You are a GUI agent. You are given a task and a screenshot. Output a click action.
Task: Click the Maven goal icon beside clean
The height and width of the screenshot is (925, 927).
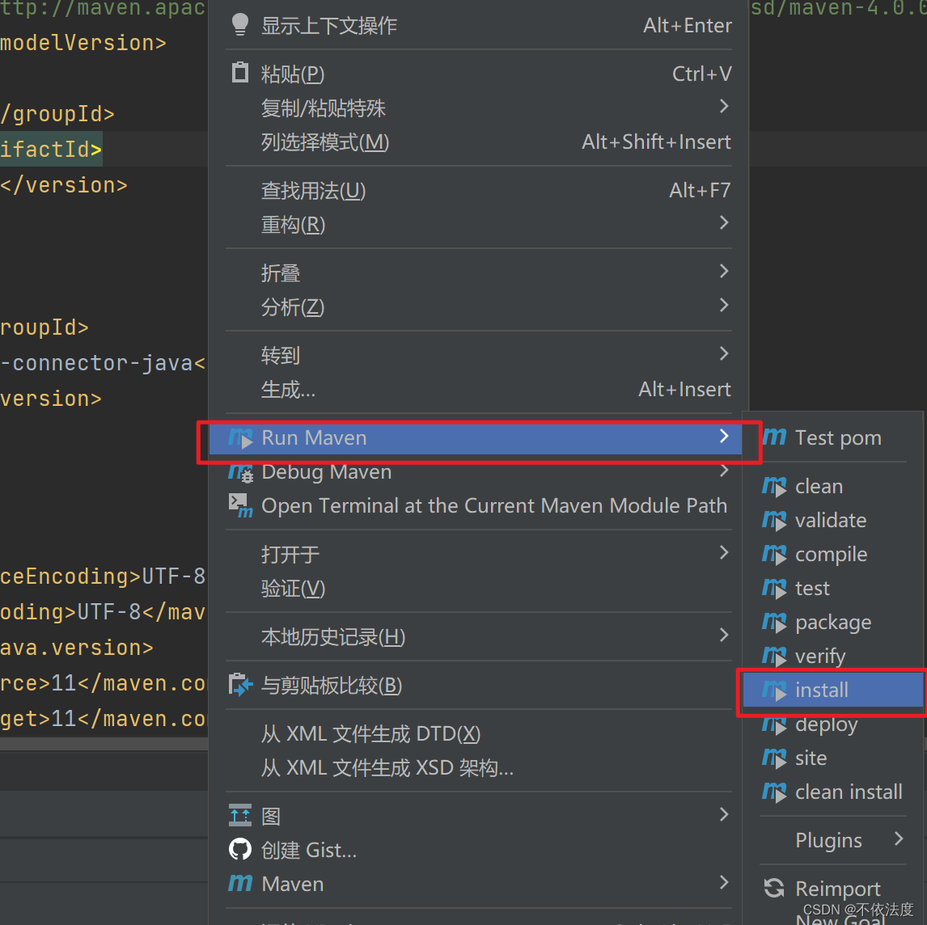tap(774, 486)
